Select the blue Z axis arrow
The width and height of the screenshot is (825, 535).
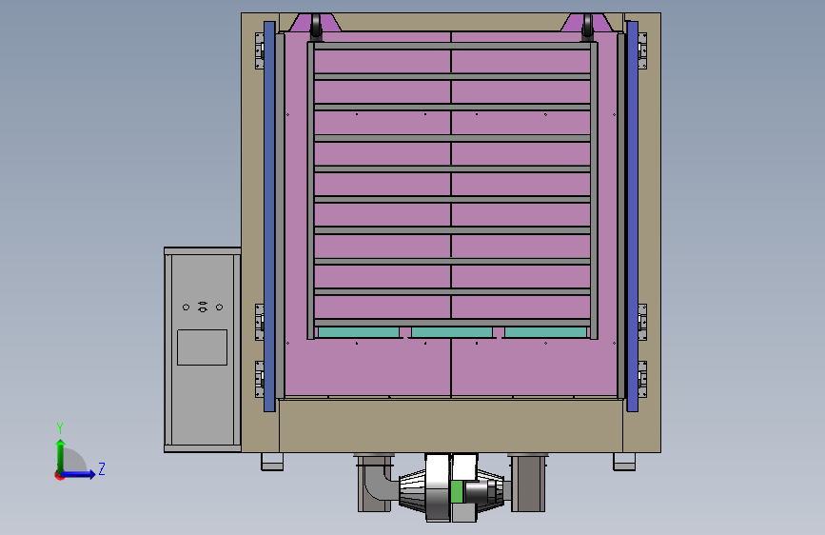[x=79, y=474]
